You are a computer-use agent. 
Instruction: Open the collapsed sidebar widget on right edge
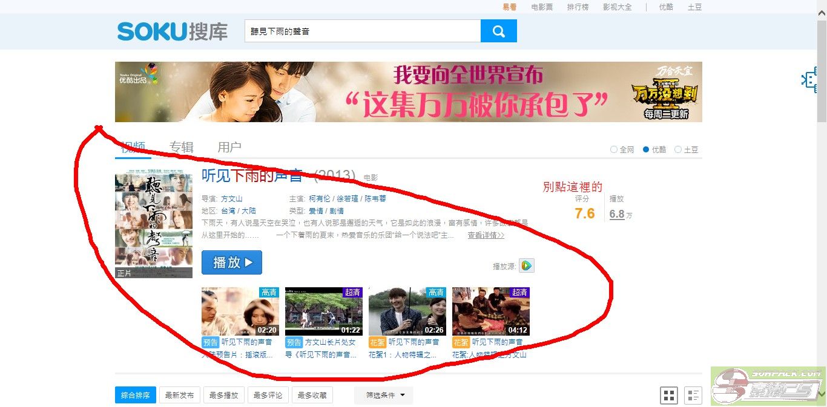click(810, 80)
